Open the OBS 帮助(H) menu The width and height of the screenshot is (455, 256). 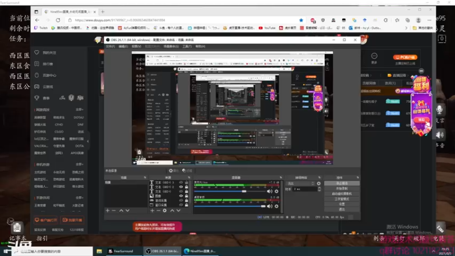pos(200,47)
